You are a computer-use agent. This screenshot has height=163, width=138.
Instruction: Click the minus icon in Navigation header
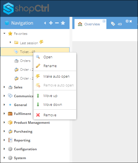point(57,23)
